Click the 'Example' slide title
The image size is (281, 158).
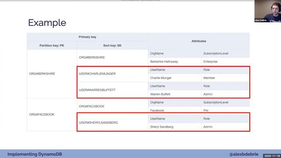tap(47, 23)
